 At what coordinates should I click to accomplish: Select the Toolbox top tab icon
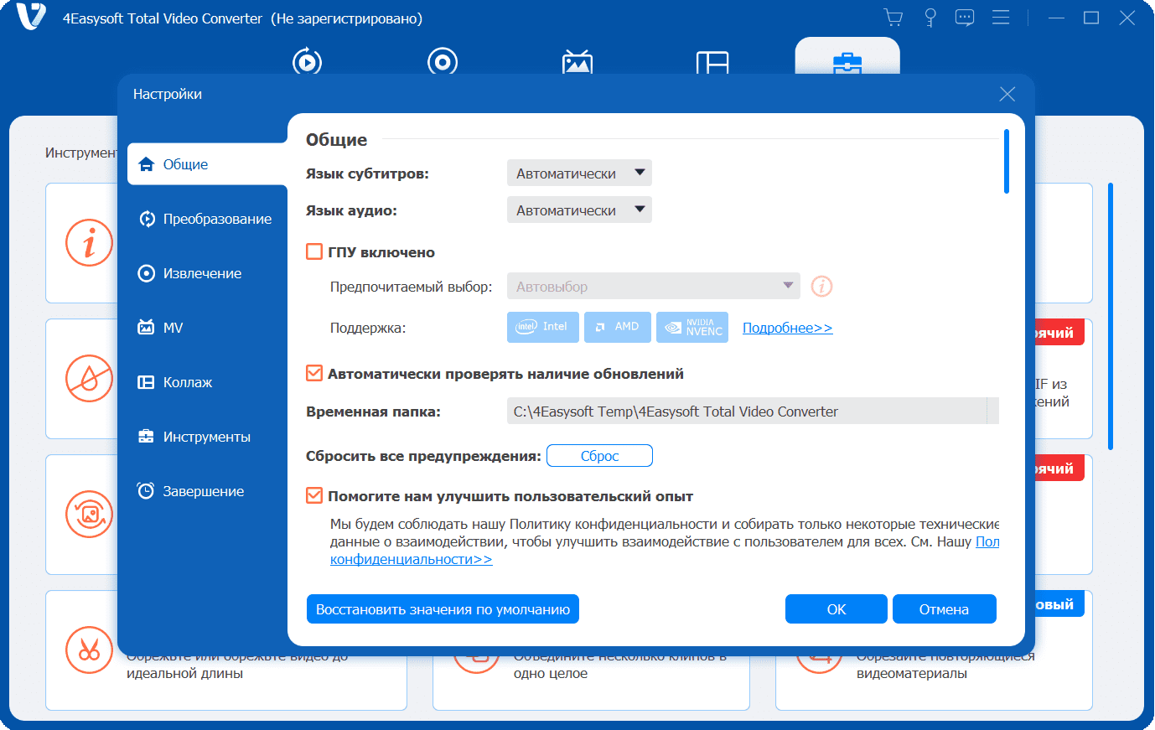click(847, 63)
